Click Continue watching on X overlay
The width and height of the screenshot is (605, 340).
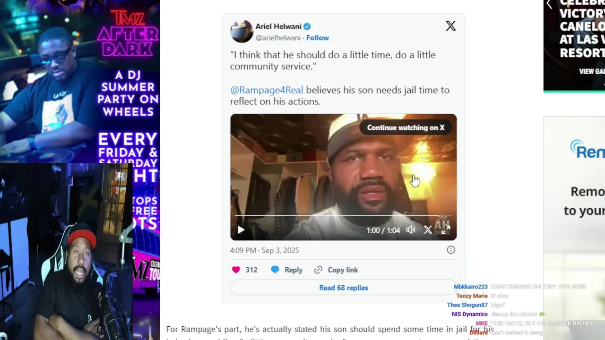[x=406, y=127]
